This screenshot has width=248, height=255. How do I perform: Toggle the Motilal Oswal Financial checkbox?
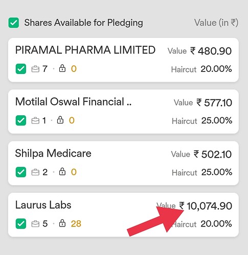point(21,120)
